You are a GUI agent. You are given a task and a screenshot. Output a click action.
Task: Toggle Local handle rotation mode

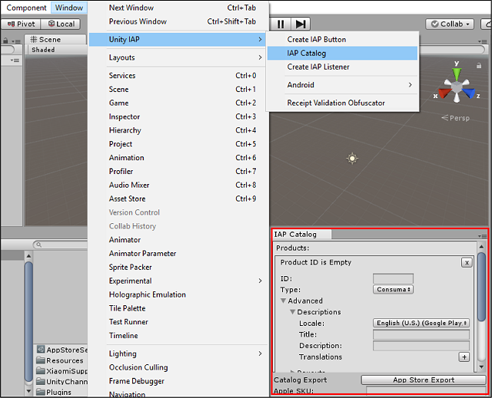click(63, 24)
